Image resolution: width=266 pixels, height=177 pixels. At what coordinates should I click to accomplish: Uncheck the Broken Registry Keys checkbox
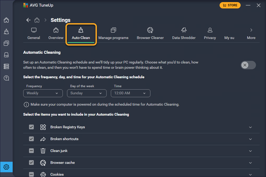pos(31,127)
